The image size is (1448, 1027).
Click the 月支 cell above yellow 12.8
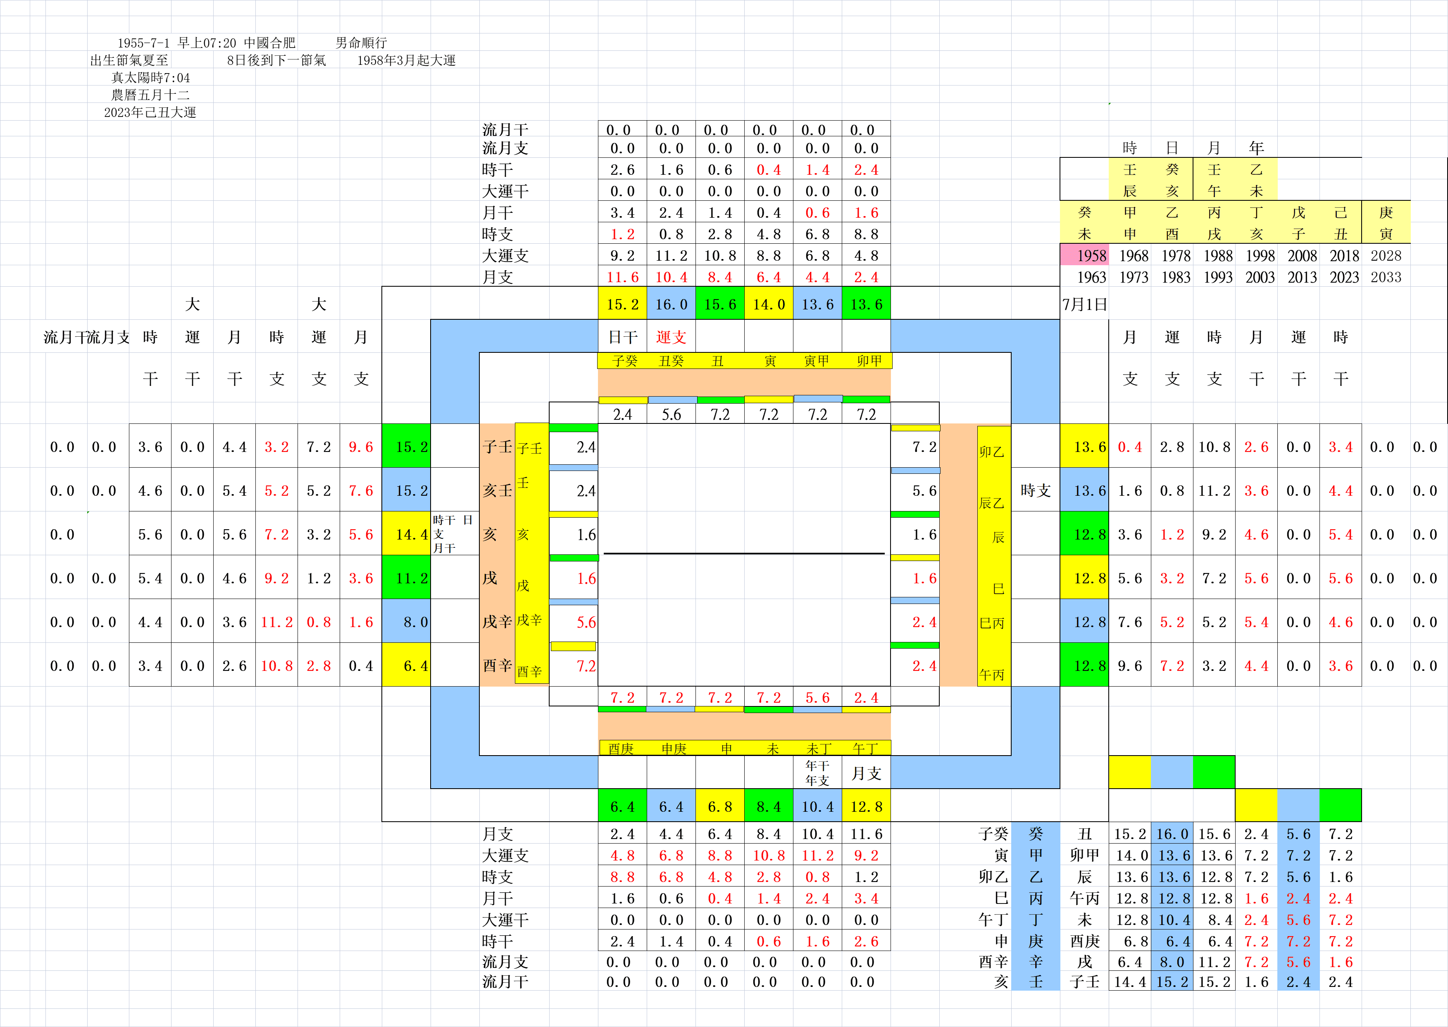click(x=866, y=773)
